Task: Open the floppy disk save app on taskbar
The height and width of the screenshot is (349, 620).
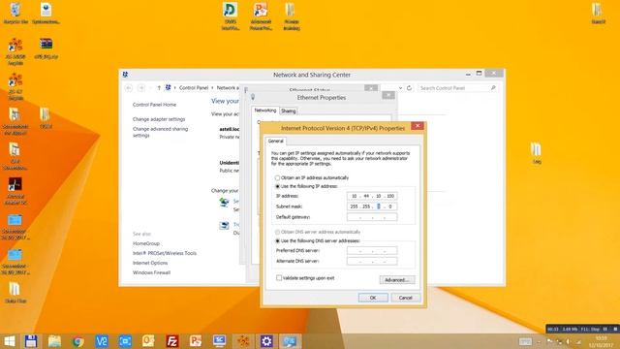Action: pyautogui.click(x=31, y=341)
